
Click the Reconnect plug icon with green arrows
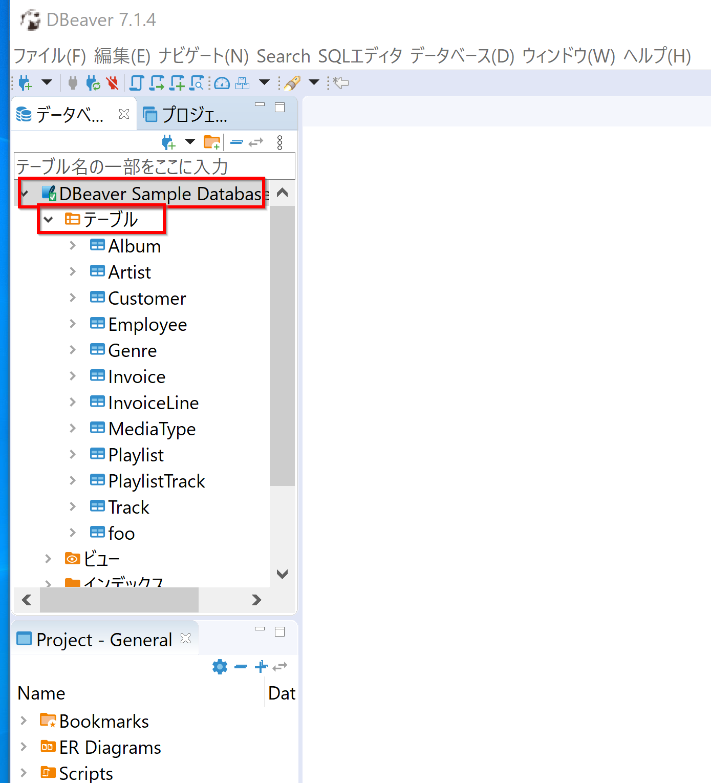click(x=93, y=82)
